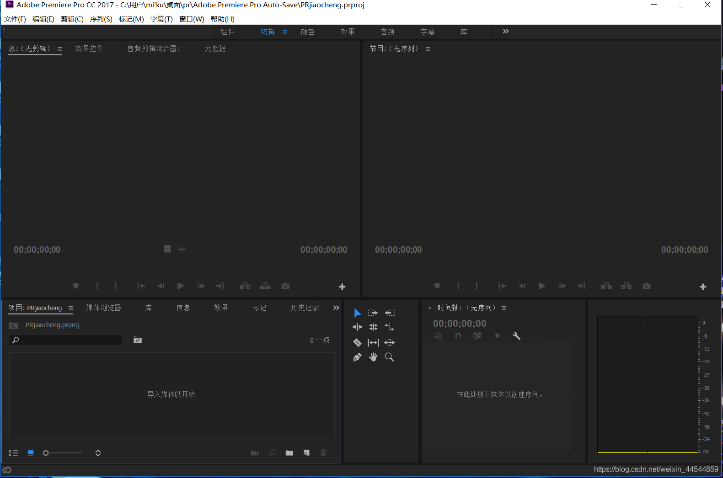Click Extract button in Program monitor

click(x=627, y=286)
